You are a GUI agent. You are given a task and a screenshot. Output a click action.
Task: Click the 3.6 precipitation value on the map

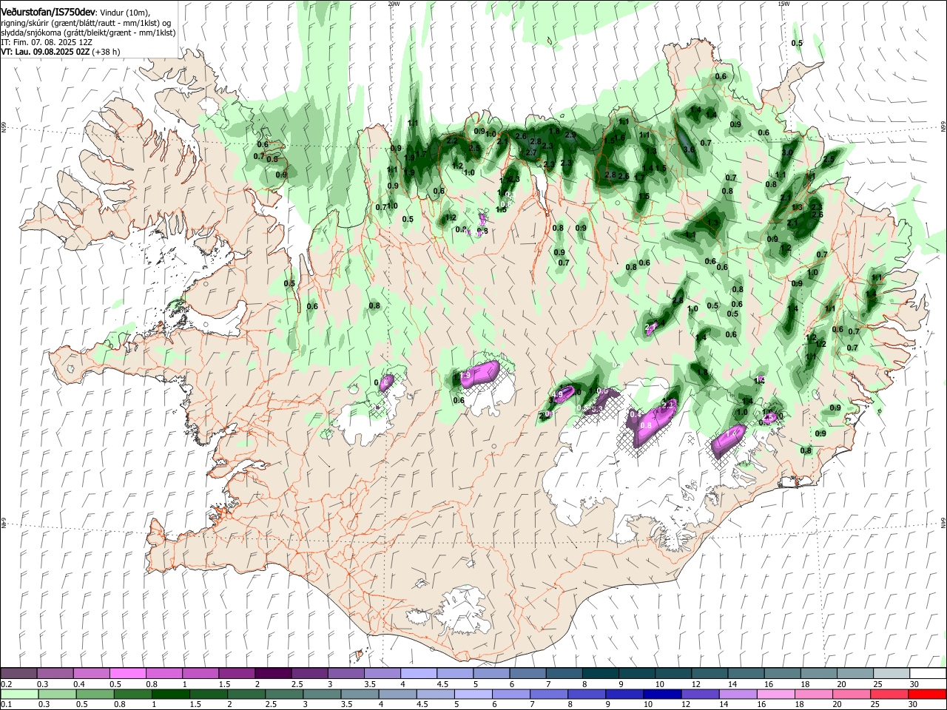(x=689, y=149)
